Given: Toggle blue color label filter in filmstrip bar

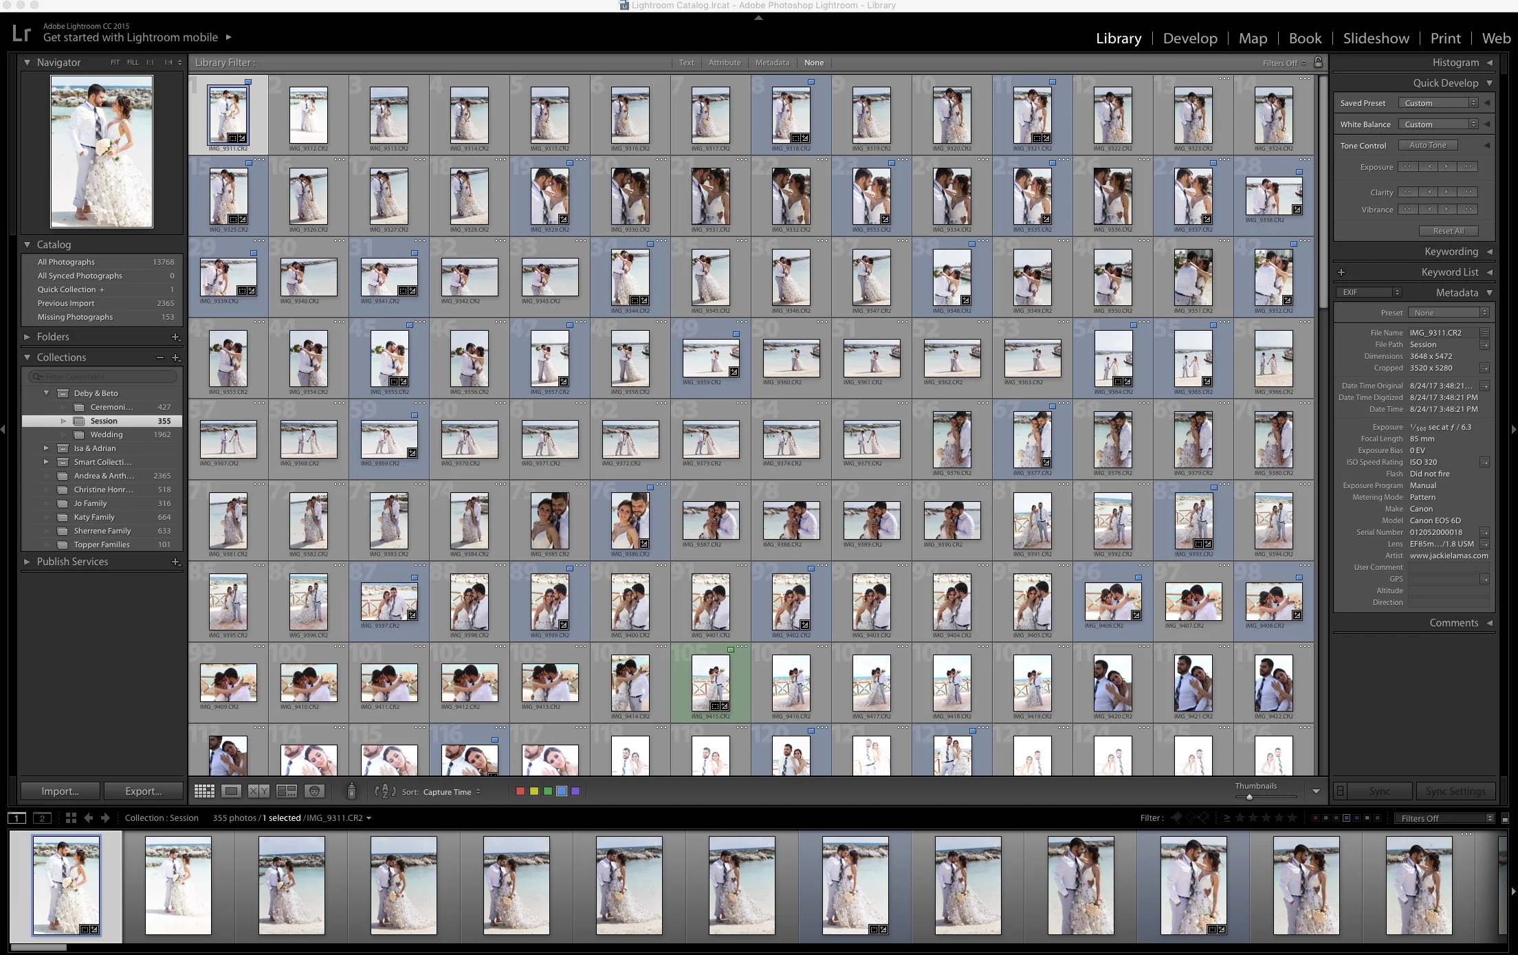Looking at the screenshot, I should 1346,818.
